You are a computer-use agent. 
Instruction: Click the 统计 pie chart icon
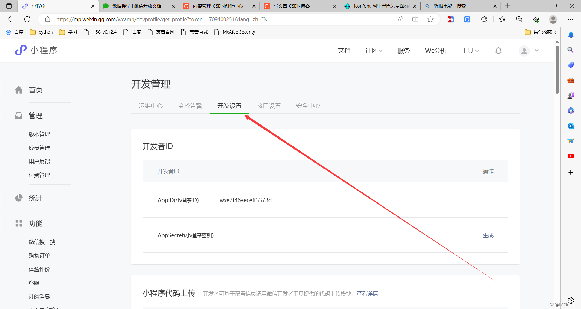19,198
